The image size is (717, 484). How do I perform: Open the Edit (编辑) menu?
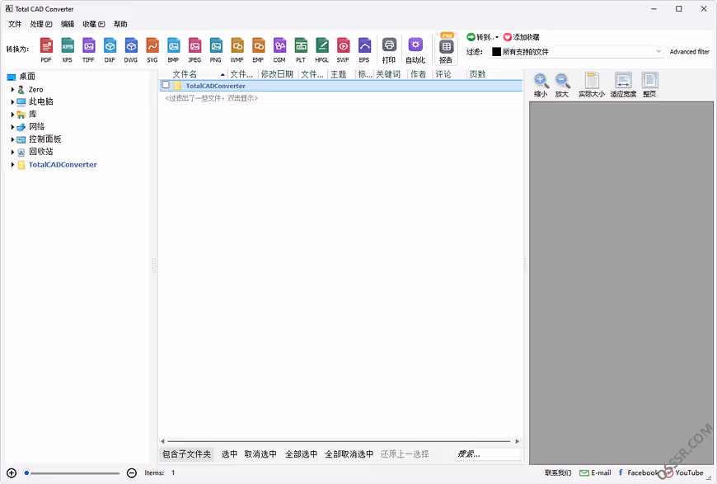click(x=68, y=24)
